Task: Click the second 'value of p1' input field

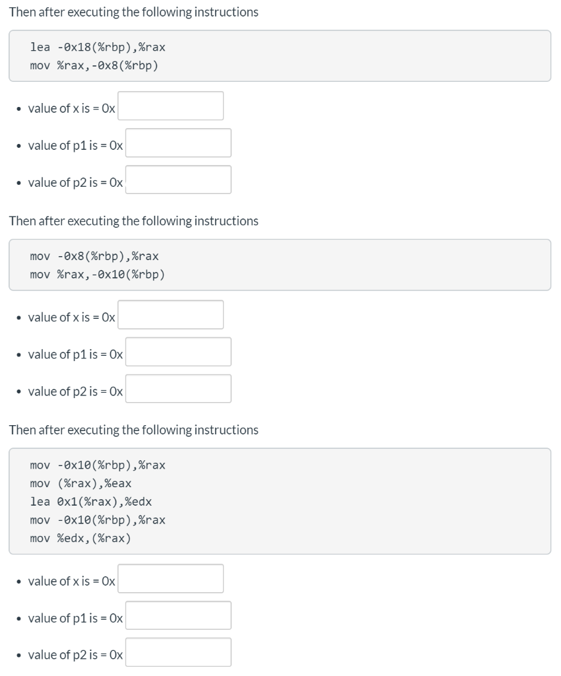Action: point(178,352)
